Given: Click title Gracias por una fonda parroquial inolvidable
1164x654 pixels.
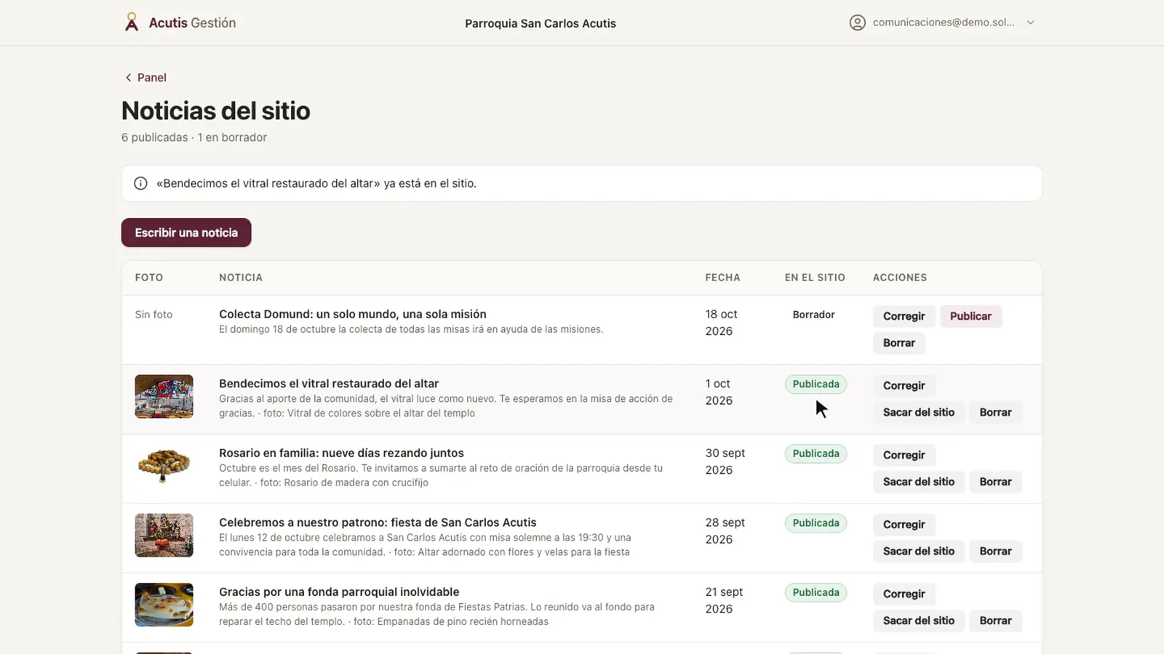Looking at the screenshot, I should click(x=339, y=592).
